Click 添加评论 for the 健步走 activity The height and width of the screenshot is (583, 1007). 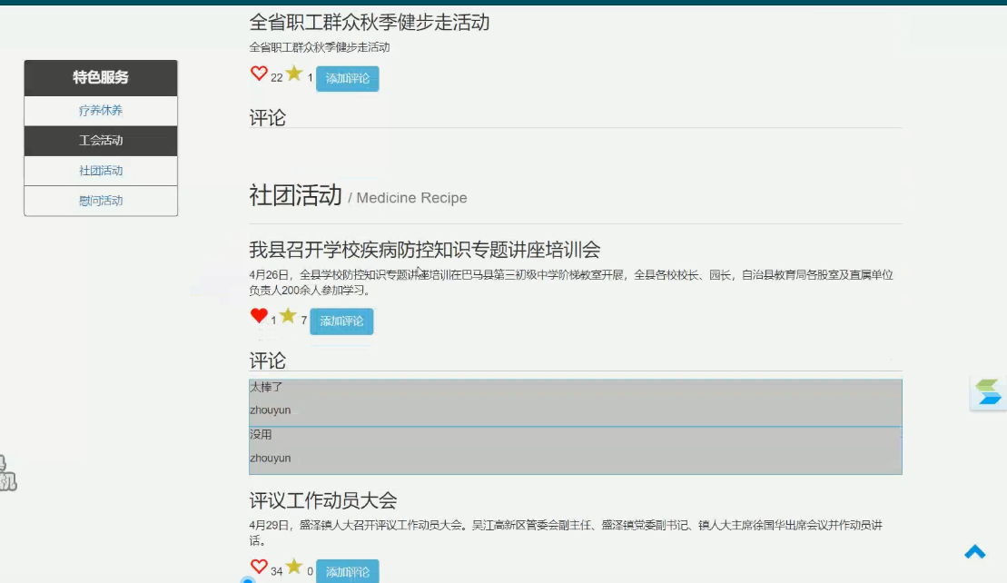(x=347, y=78)
